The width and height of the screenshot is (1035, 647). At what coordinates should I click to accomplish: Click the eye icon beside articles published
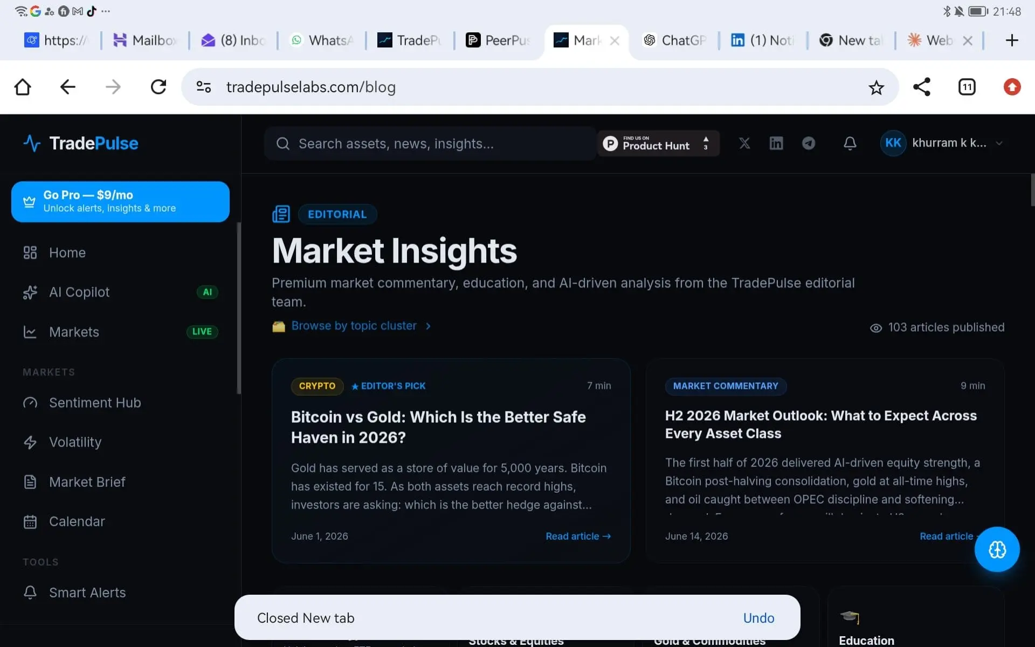[x=876, y=328]
